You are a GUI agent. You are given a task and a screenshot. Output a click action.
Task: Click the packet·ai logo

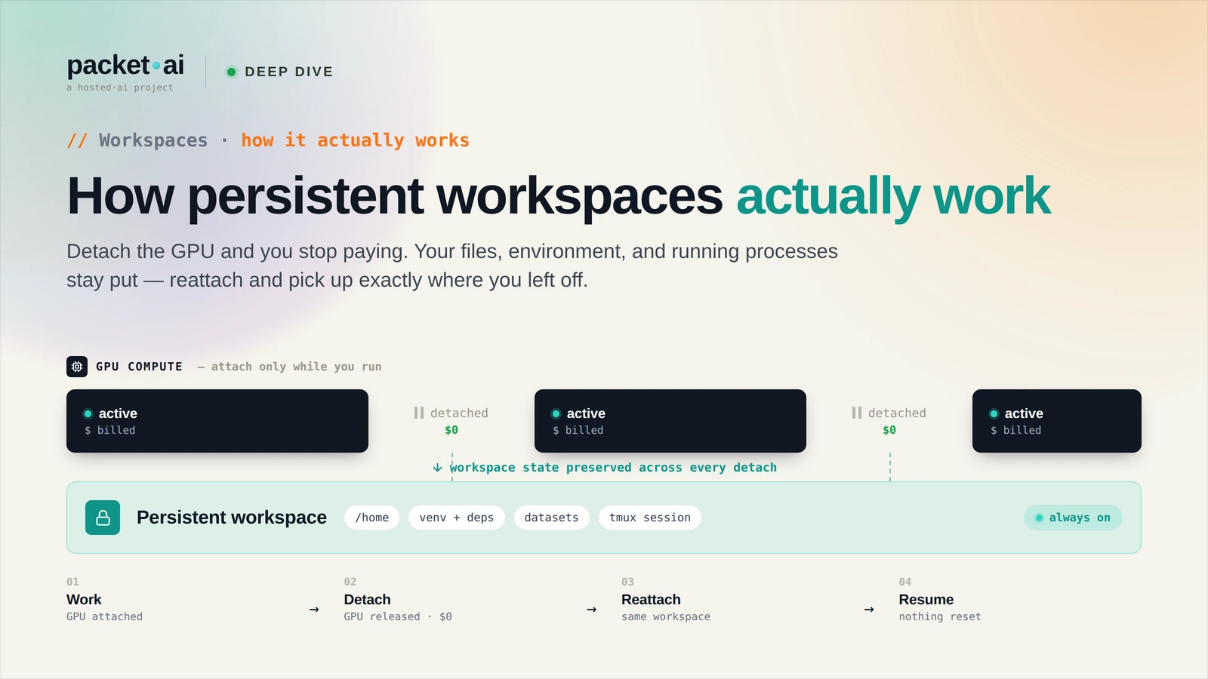(125, 65)
